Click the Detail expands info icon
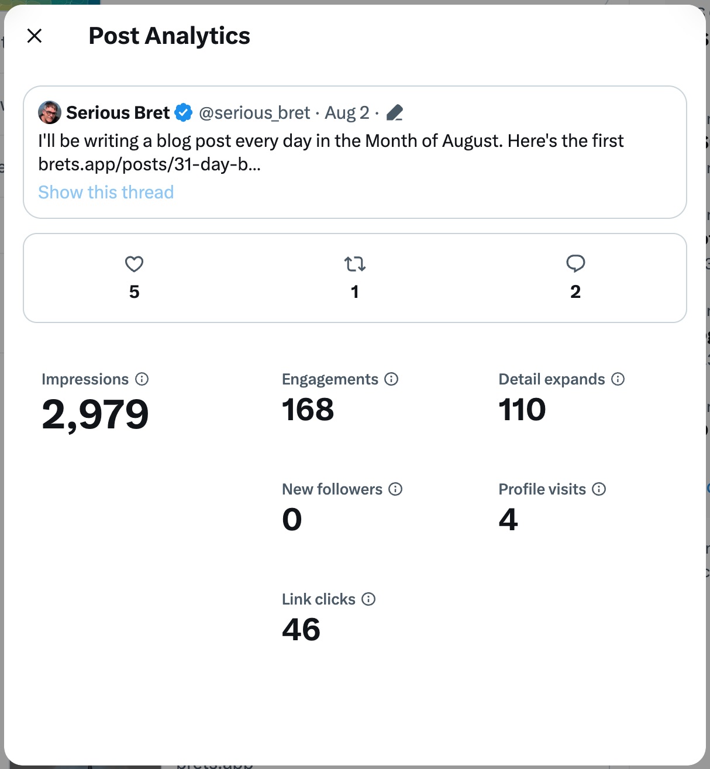Viewport: 710px width, 769px height. click(618, 379)
